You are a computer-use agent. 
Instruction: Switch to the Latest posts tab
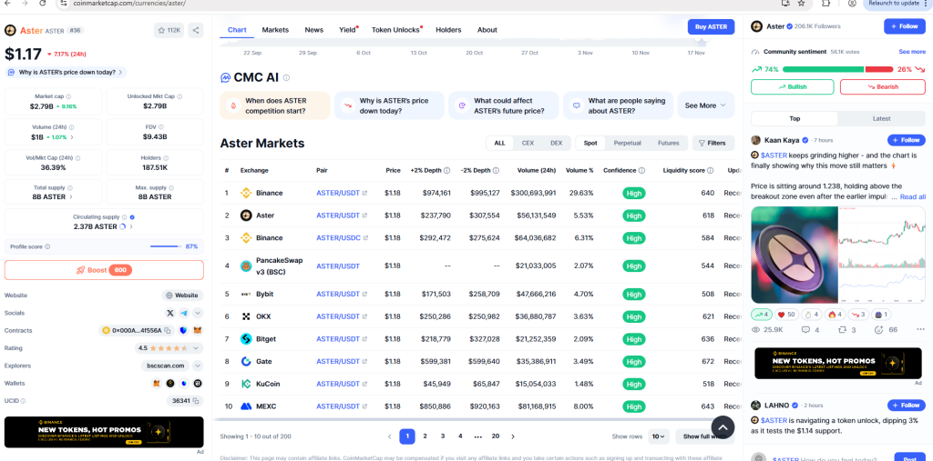[881, 118]
